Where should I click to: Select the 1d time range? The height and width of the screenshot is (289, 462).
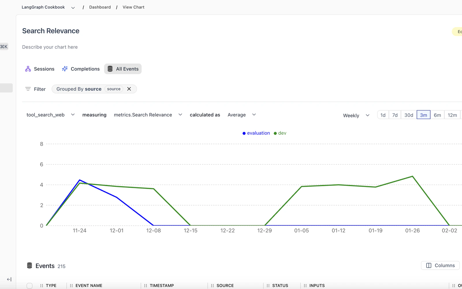coord(383,115)
